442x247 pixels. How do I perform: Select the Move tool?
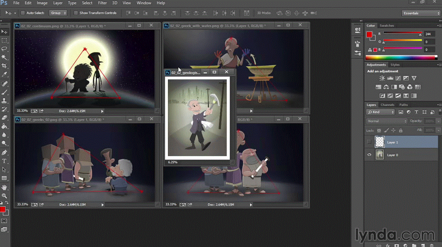click(x=5, y=32)
